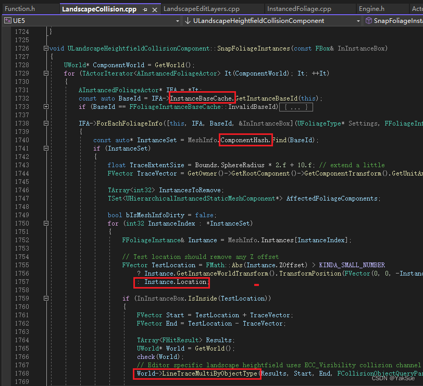Click line number 1768 in the margin
423x386 pixels.
(21, 373)
